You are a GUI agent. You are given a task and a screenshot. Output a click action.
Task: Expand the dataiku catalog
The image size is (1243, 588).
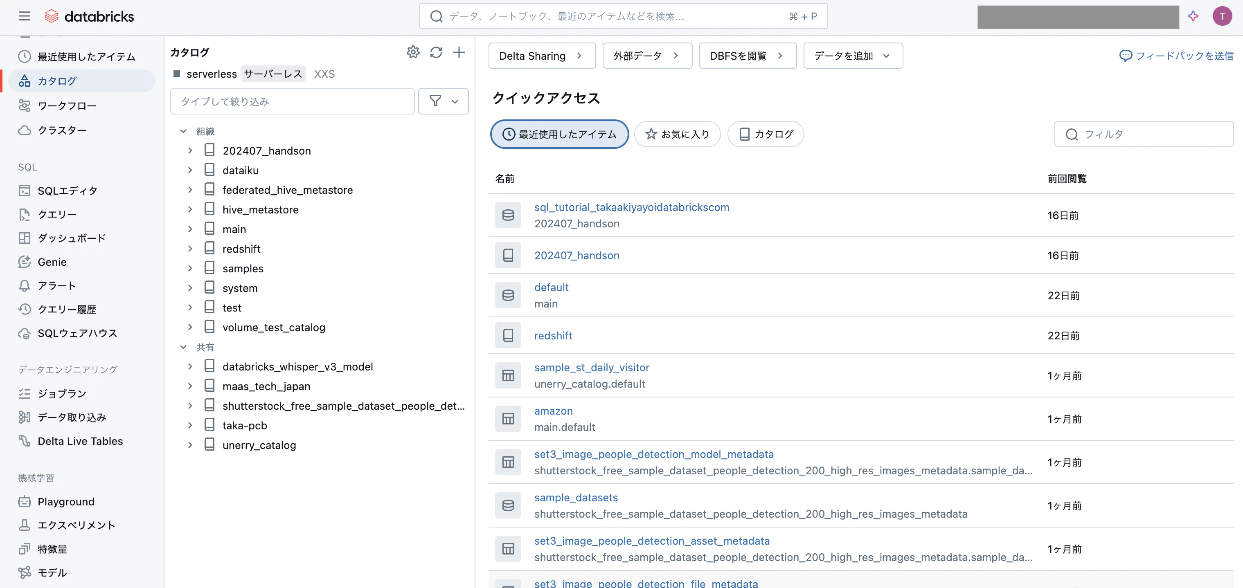[x=190, y=170]
